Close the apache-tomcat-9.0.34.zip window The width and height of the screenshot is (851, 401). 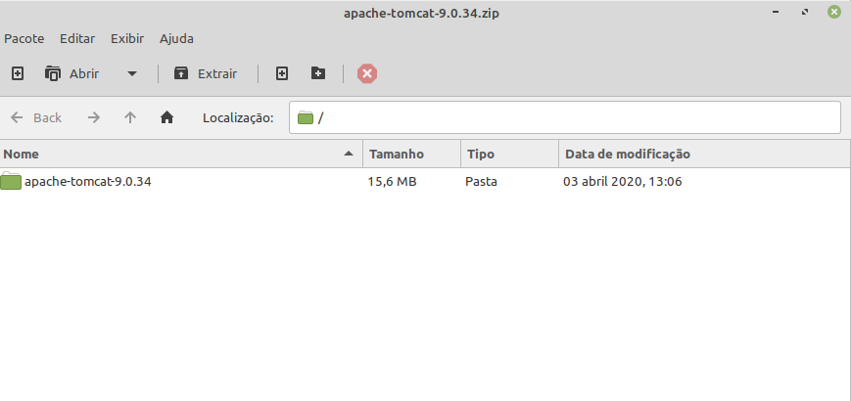[834, 12]
